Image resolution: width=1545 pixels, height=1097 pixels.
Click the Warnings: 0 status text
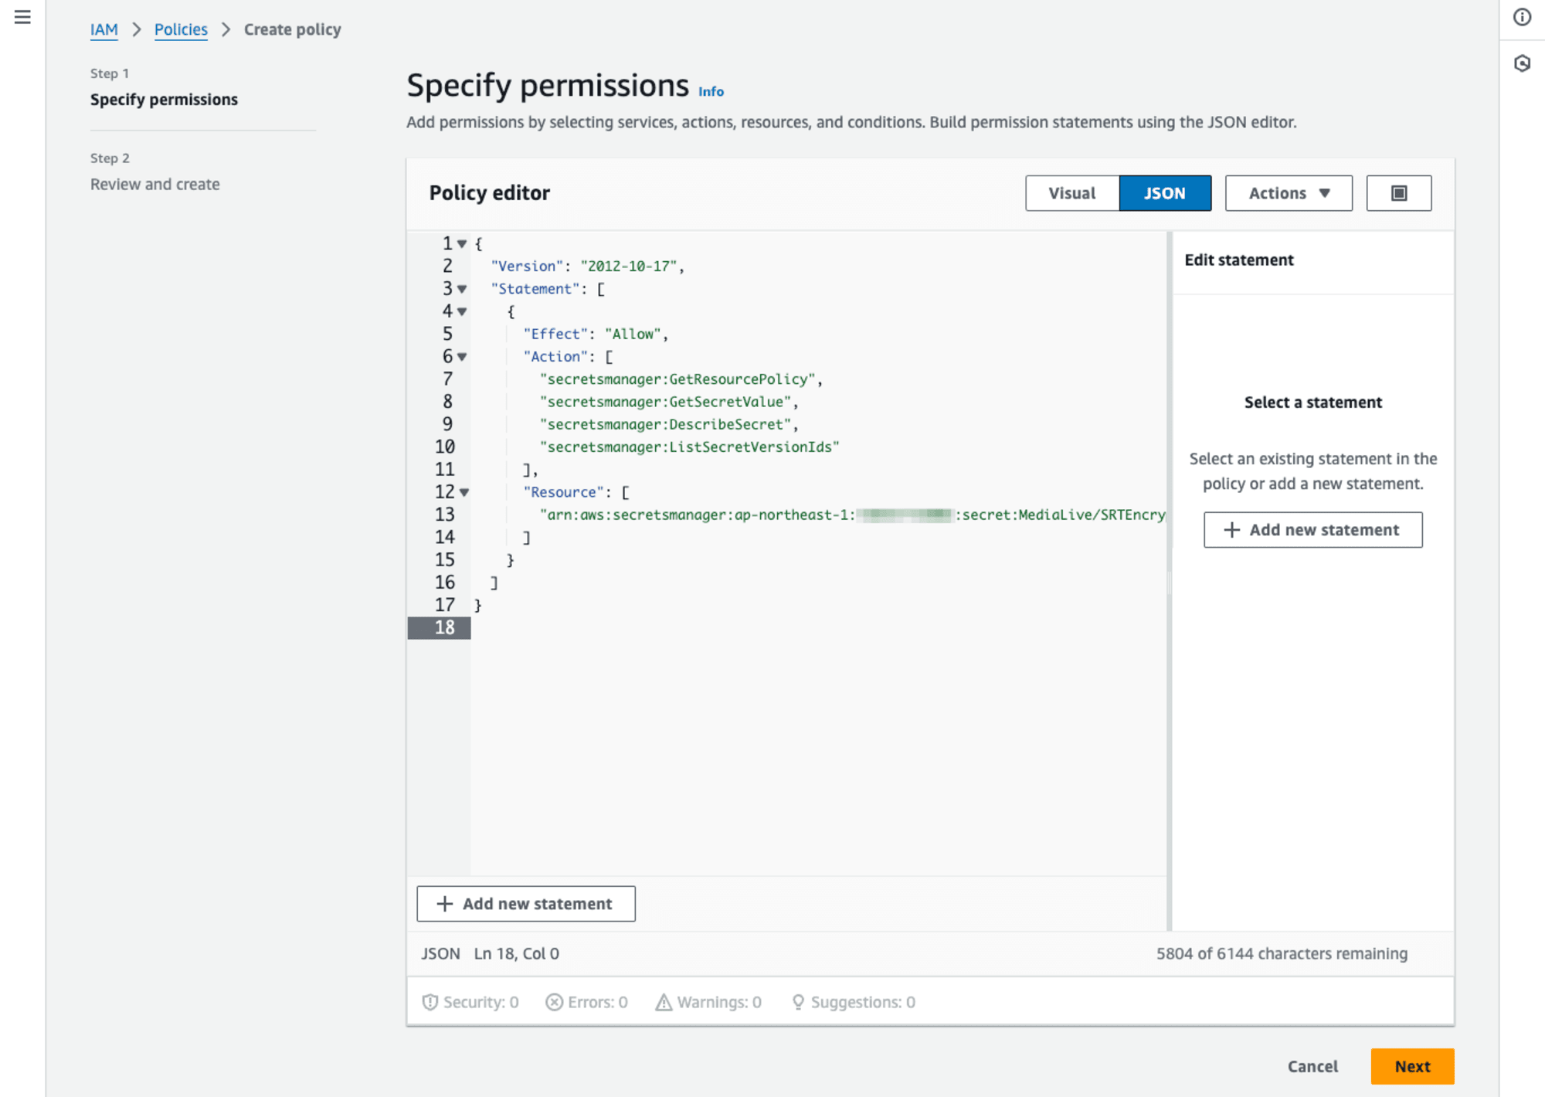pos(719,1002)
